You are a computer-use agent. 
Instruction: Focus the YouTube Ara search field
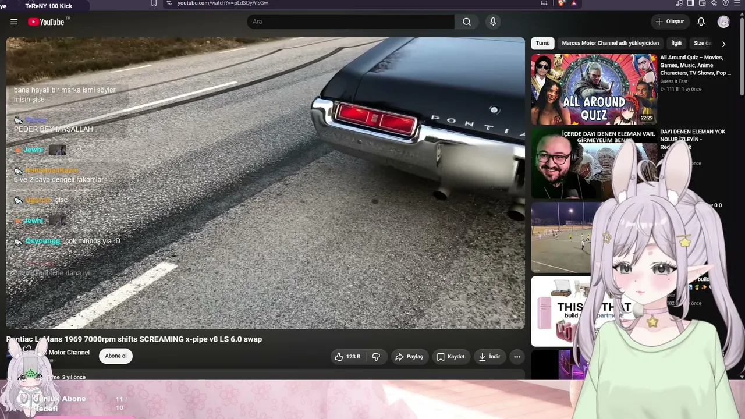pyautogui.click(x=350, y=22)
